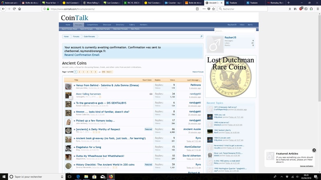This screenshot has width=321, height=180.
Task: Toggle reader view icon in address bar
Action: point(197,9)
